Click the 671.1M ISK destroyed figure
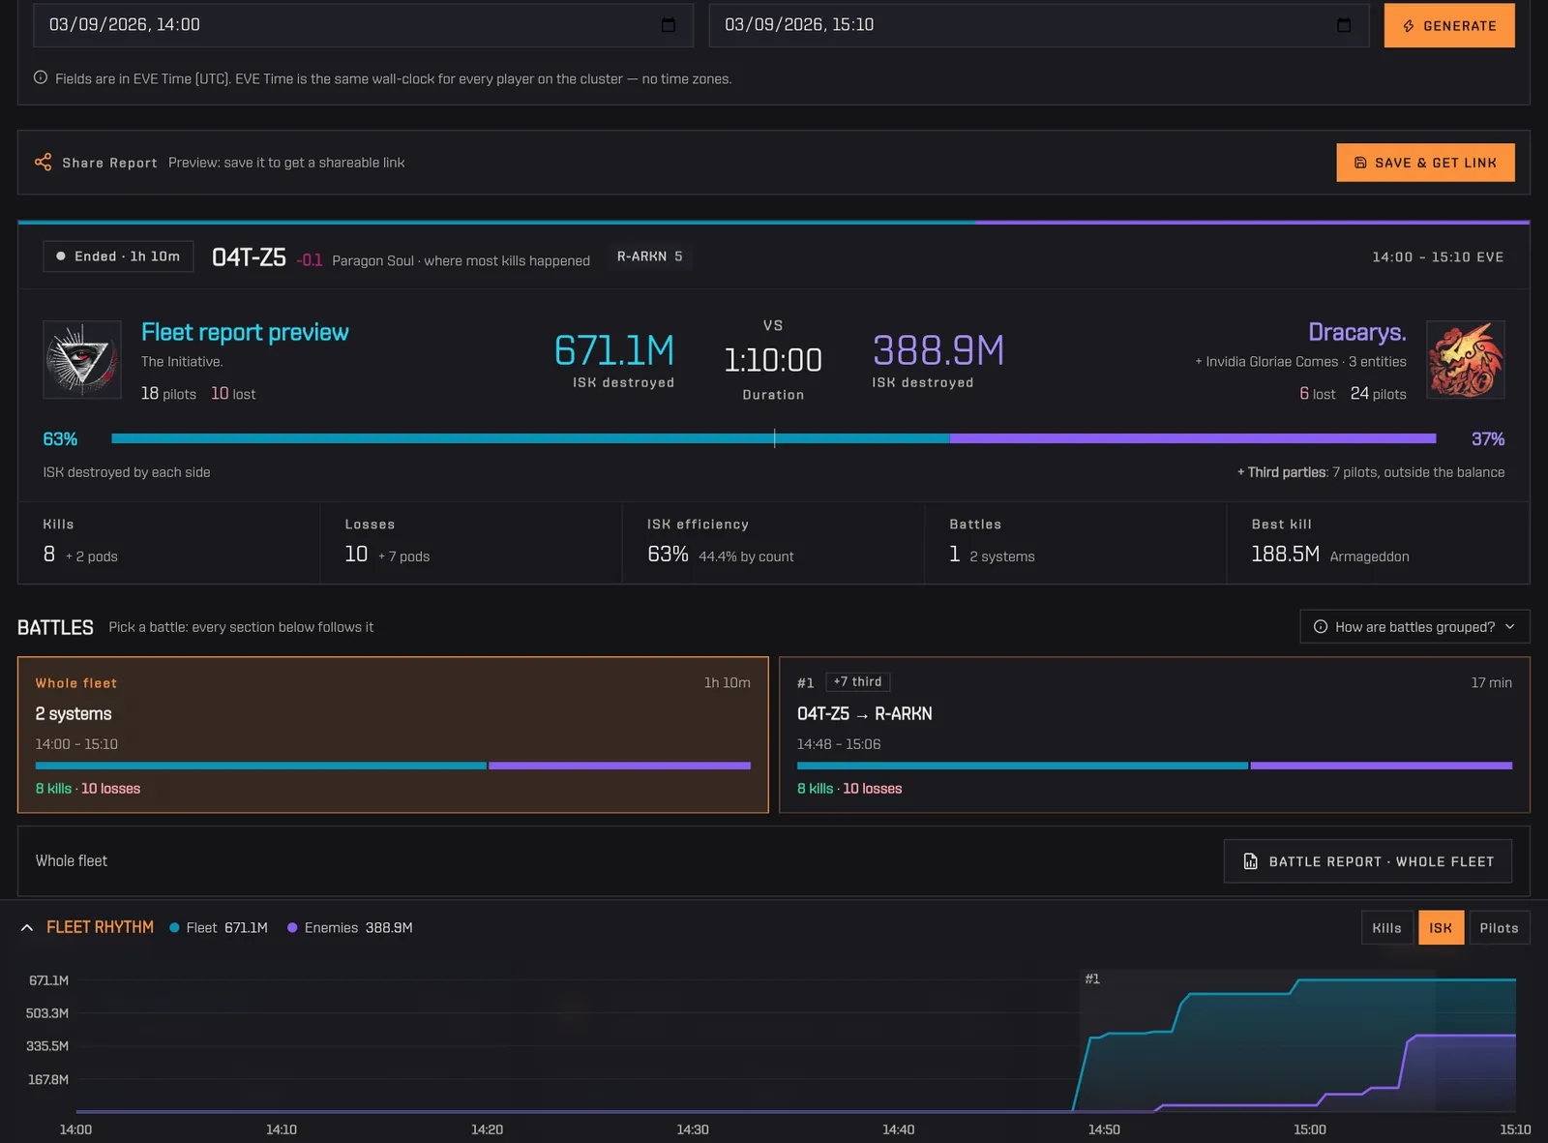This screenshot has width=1548, height=1143. (614, 350)
